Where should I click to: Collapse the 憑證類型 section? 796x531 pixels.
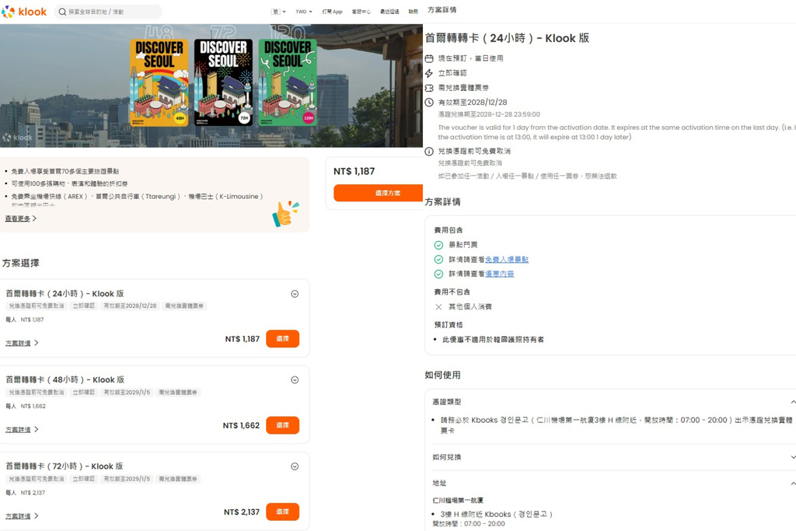[792, 402]
